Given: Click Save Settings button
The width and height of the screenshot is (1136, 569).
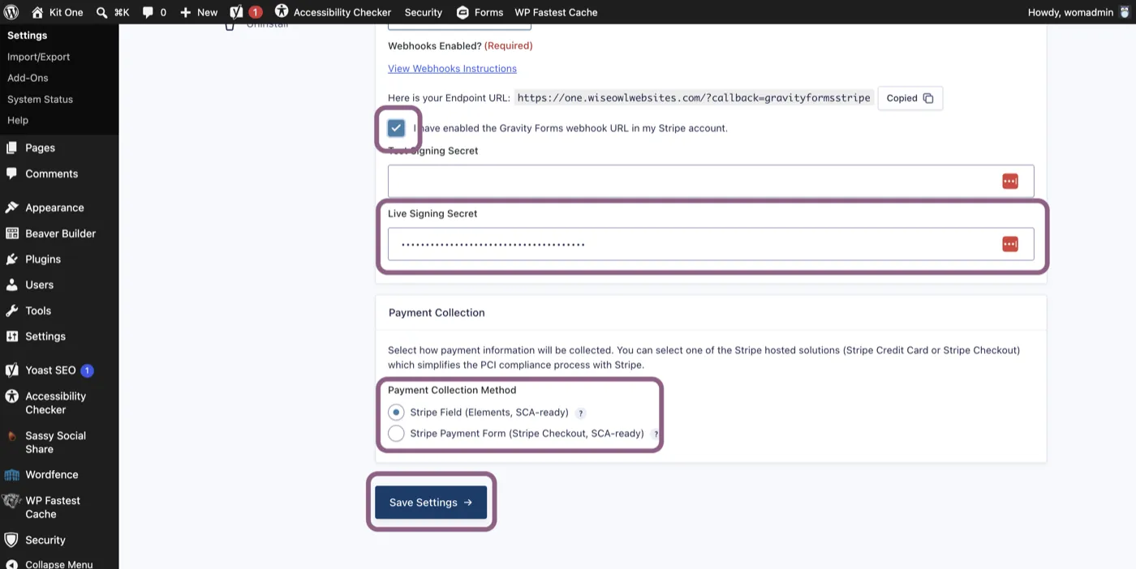Looking at the screenshot, I should pyautogui.click(x=431, y=503).
